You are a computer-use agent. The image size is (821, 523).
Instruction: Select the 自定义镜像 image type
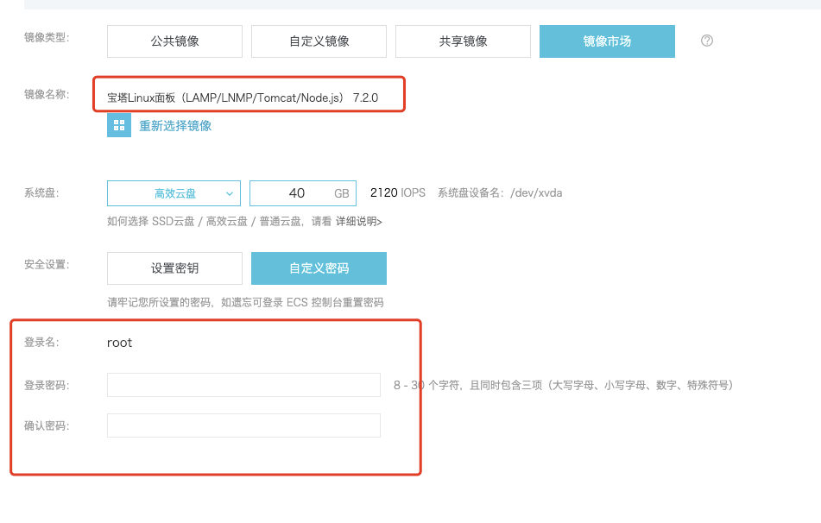click(319, 41)
